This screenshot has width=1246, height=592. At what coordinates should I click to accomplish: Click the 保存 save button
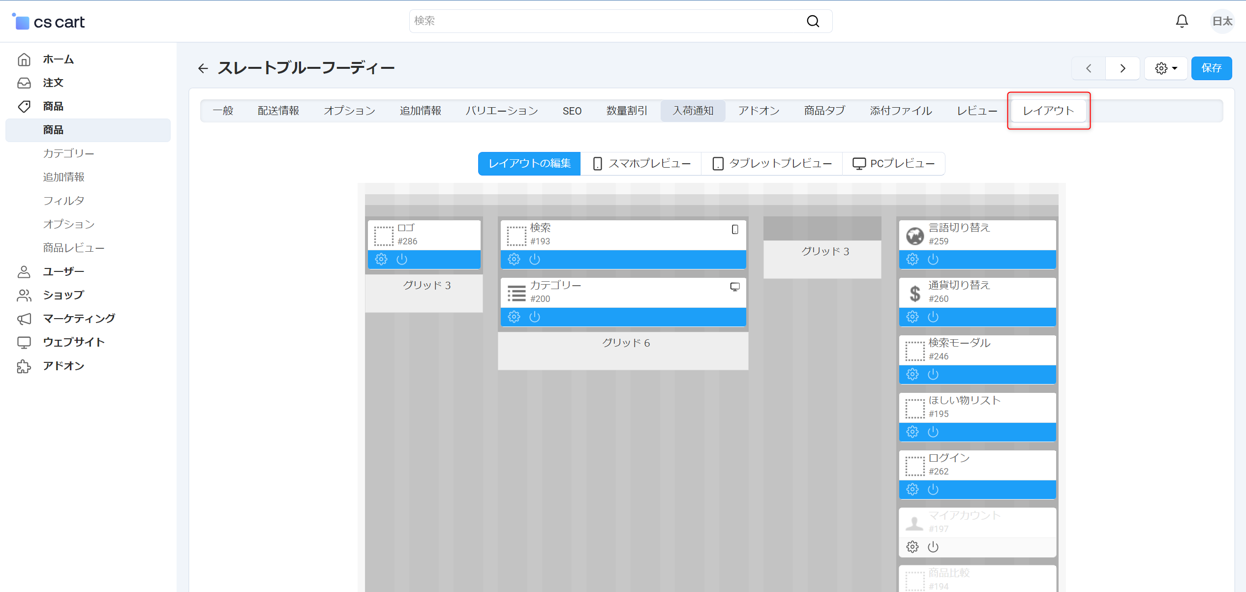click(1211, 68)
